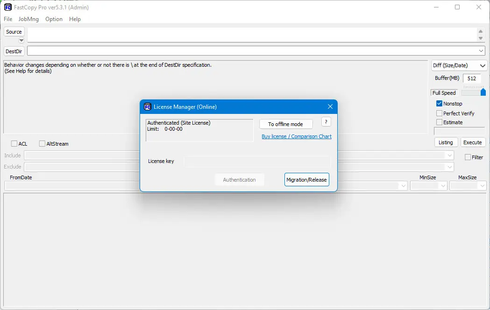Viewport: 490px width, 310px height.
Task: Open the JobMng menu
Action: point(28,19)
